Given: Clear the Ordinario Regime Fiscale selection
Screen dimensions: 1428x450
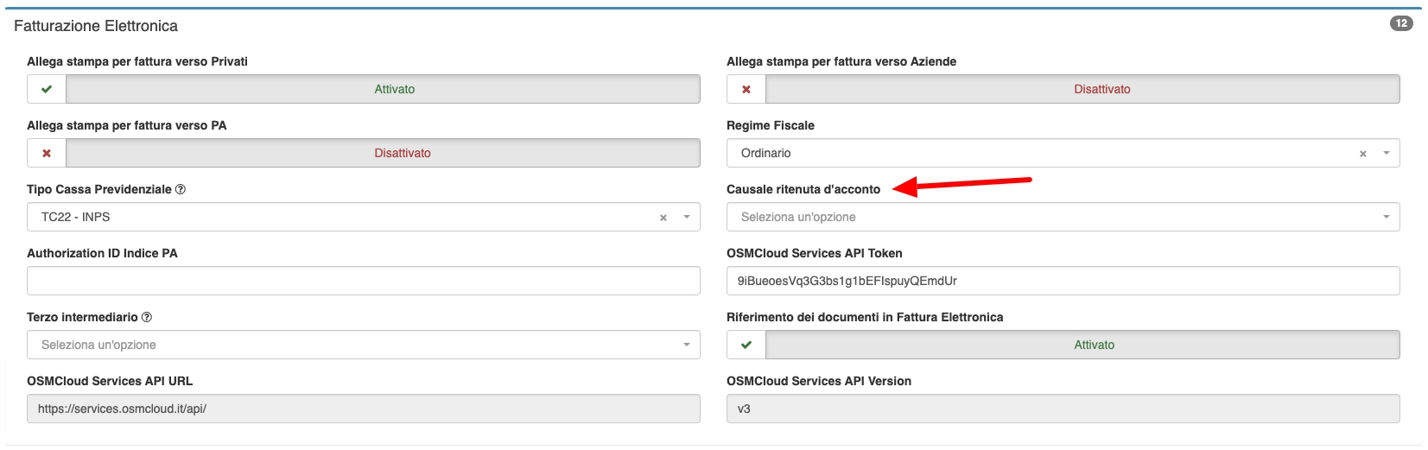Looking at the screenshot, I should point(1363,154).
